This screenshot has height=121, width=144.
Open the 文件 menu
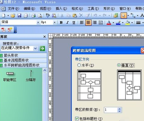(14, 9)
